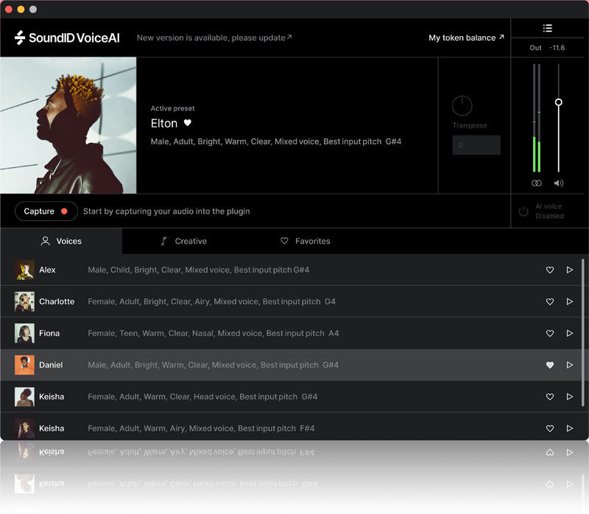Play the Keisha Airy F#4 preview
This screenshot has height=514, width=589.
pyautogui.click(x=570, y=429)
